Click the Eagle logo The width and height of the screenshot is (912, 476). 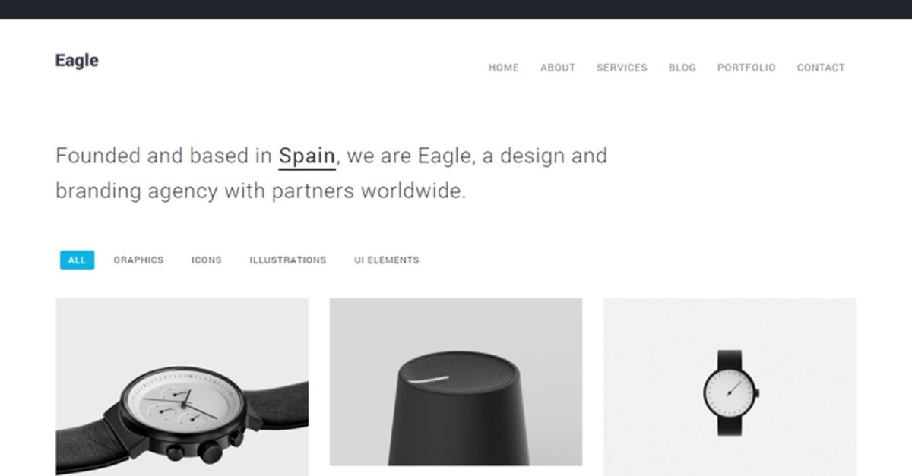click(77, 61)
